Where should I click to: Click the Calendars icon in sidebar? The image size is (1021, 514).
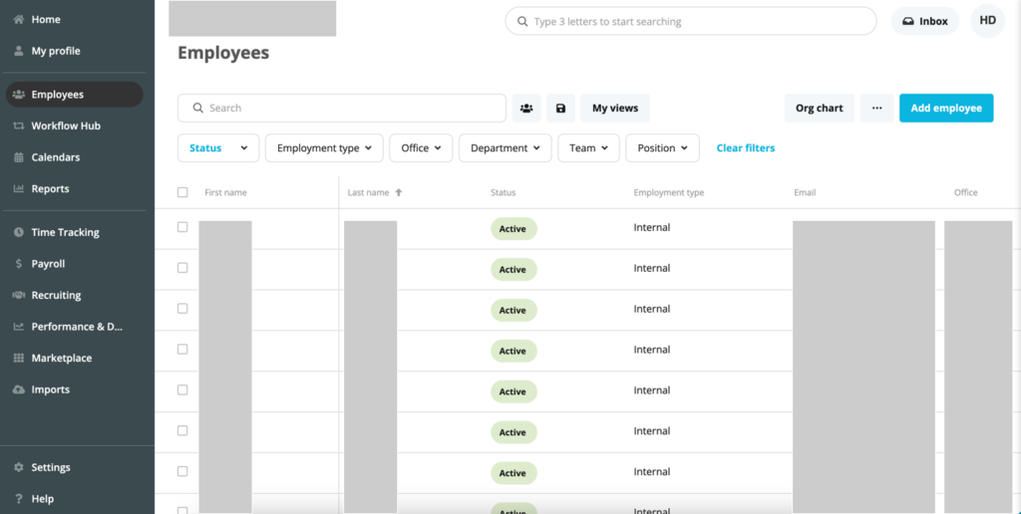pyautogui.click(x=18, y=157)
